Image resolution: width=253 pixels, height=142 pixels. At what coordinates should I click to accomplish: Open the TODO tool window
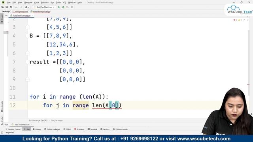[x=67, y=129]
